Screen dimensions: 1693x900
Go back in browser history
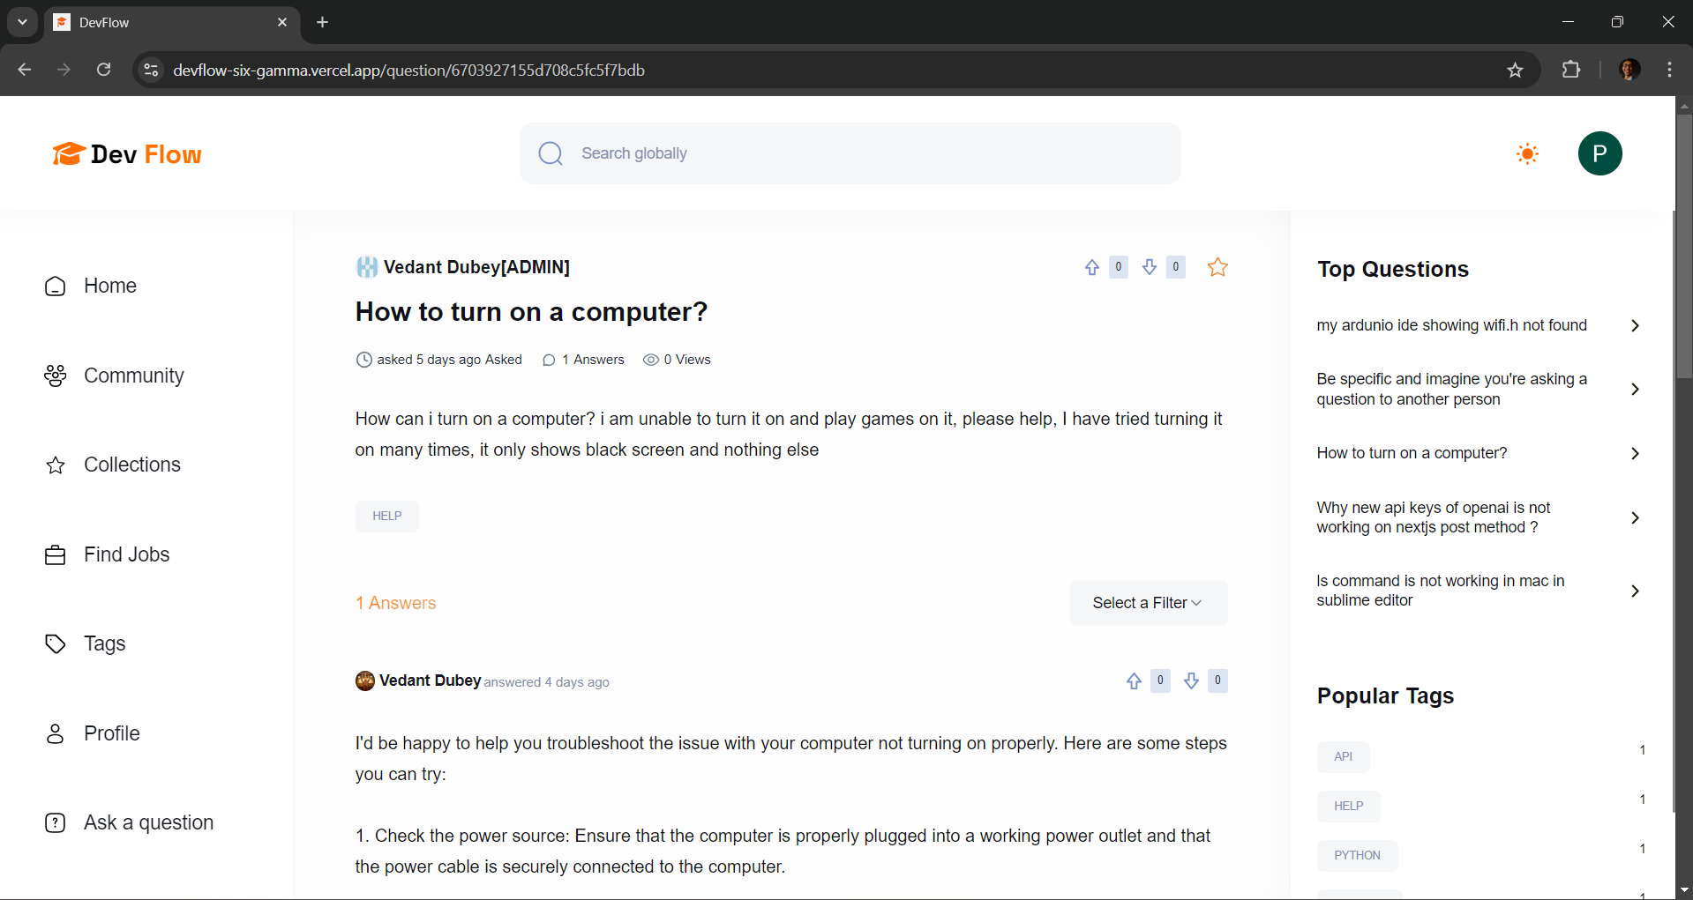tap(24, 70)
